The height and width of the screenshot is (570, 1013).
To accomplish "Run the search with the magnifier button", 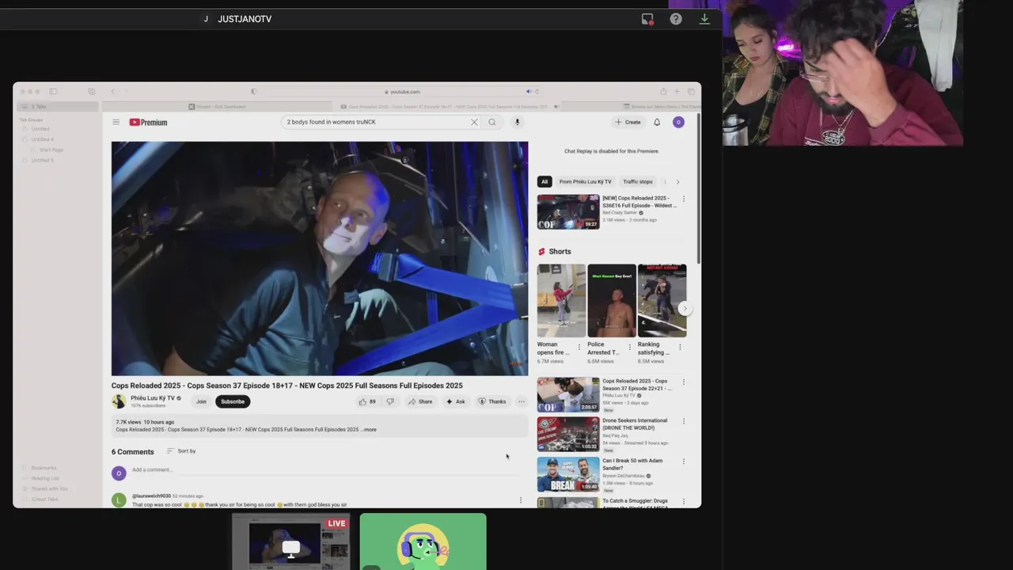I will pos(492,122).
